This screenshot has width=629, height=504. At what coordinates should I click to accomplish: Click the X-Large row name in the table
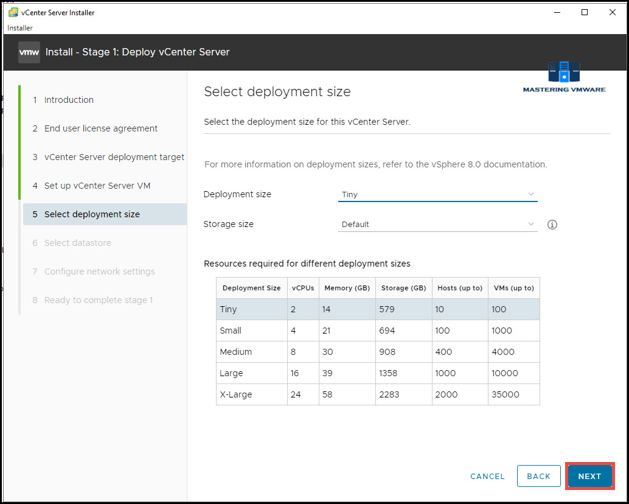(236, 394)
